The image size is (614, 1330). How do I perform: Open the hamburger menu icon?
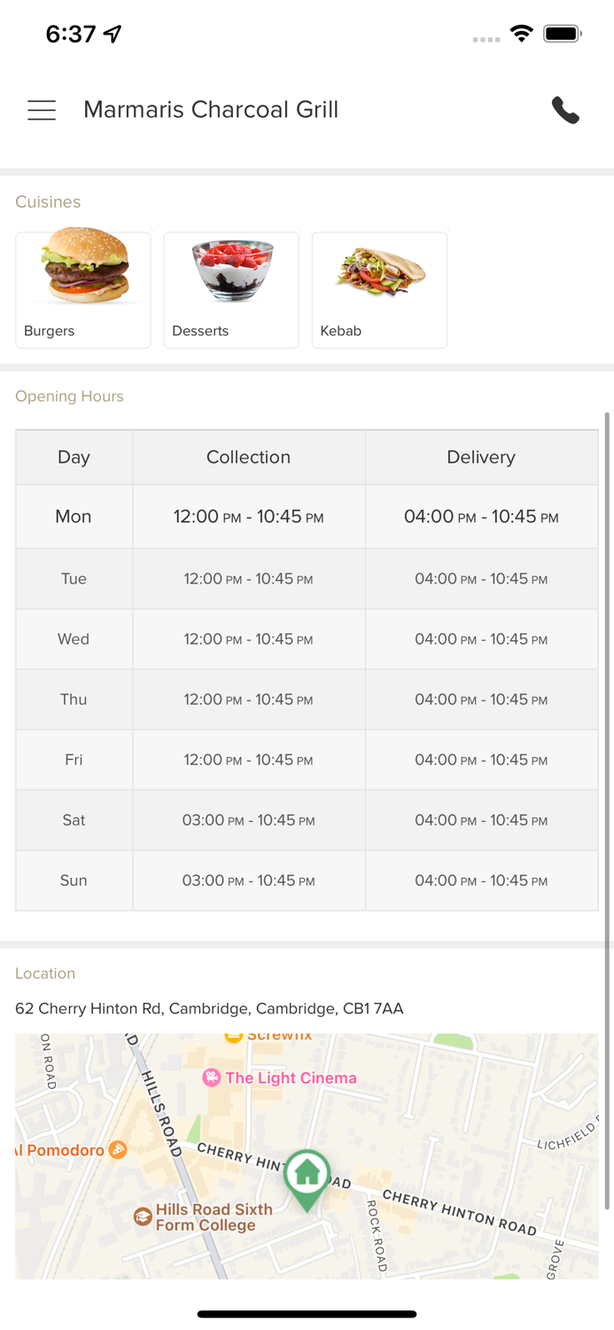[x=42, y=110]
